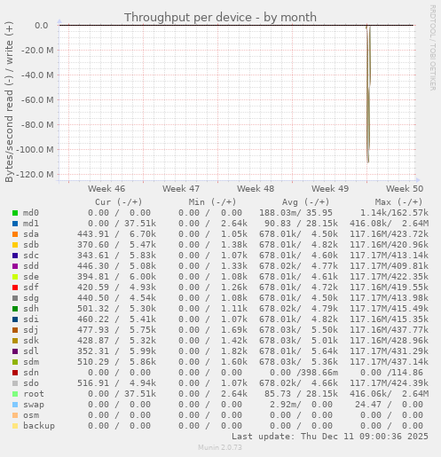Click the sdf red legend swatch
Screen dimensions: 441x457
click(15, 288)
